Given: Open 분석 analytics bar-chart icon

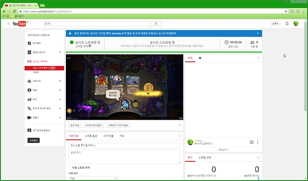Looking at the screenshot, I should (29, 99).
